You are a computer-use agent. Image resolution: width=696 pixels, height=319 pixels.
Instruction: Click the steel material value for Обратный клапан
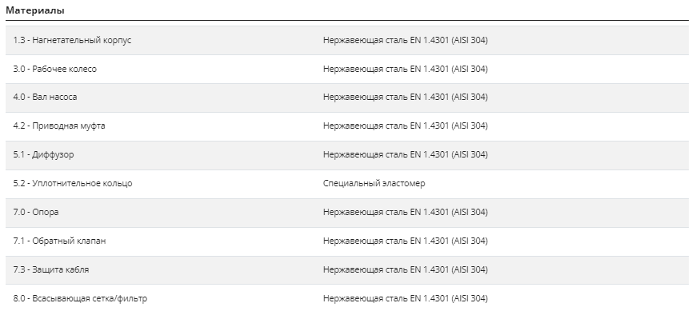pos(406,241)
